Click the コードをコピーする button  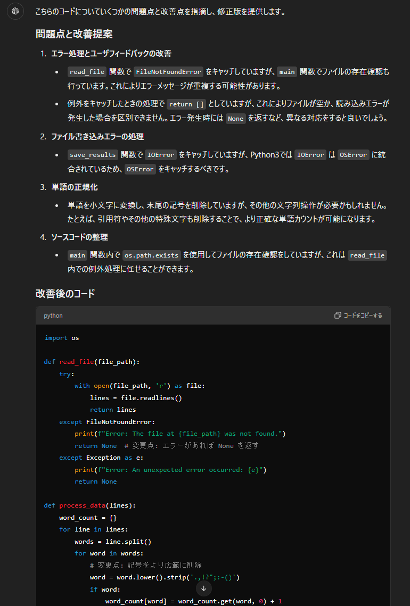click(x=358, y=316)
